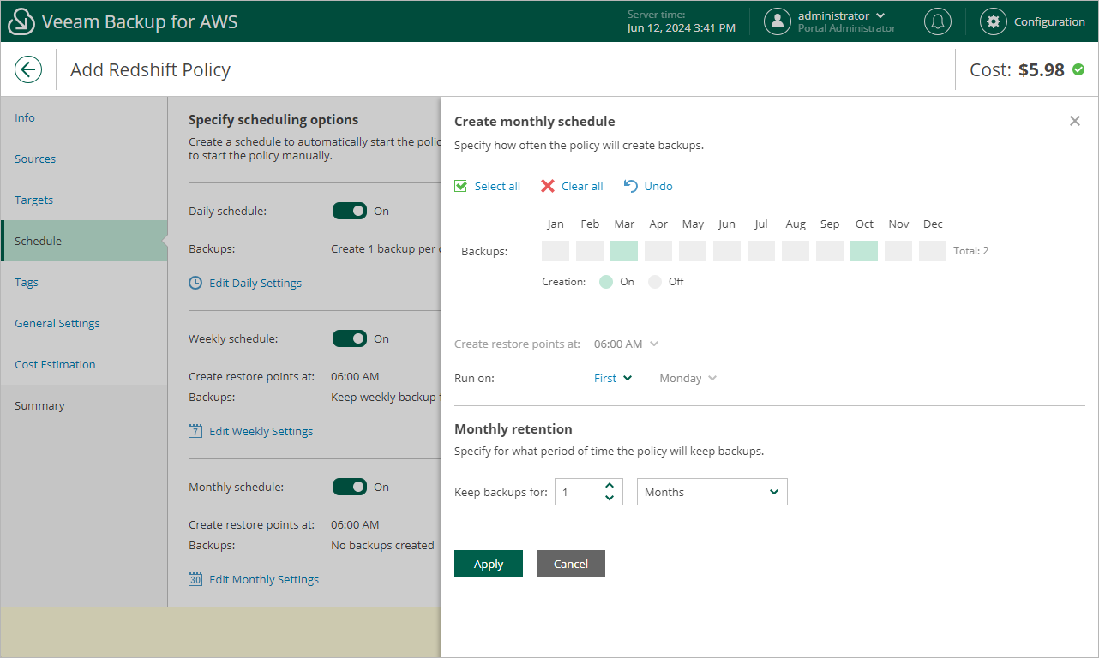This screenshot has height=658, width=1099.
Task: Open the Run on First dropdown
Action: point(613,378)
